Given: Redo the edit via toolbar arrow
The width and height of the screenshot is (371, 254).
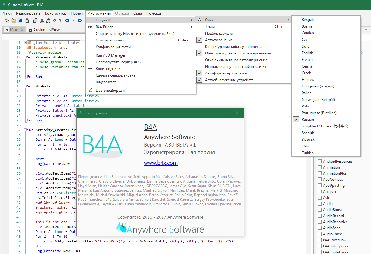Looking at the screenshot, I should [x=60, y=21].
